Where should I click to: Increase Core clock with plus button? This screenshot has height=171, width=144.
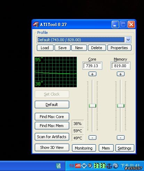pyautogui.click(x=93, y=74)
